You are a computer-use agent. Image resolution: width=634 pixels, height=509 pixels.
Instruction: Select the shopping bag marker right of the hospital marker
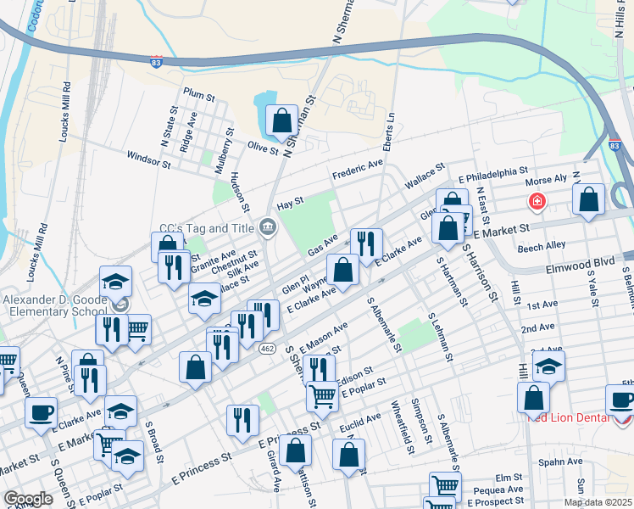click(589, 202)
